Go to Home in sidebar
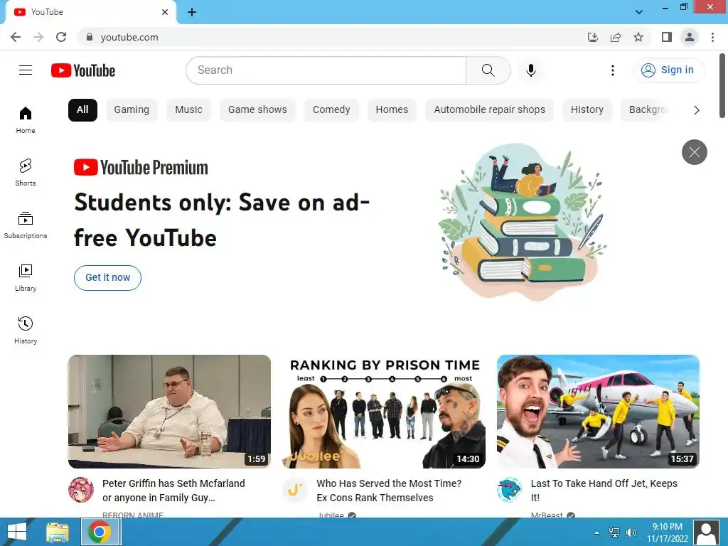The image size is (728, 546). [26, 119]
